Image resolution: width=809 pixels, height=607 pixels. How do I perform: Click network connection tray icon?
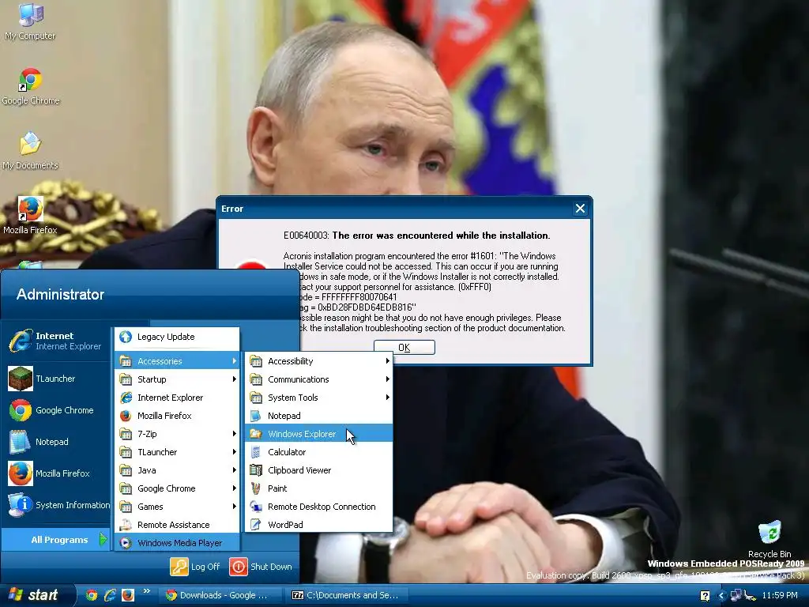point(736,596)
